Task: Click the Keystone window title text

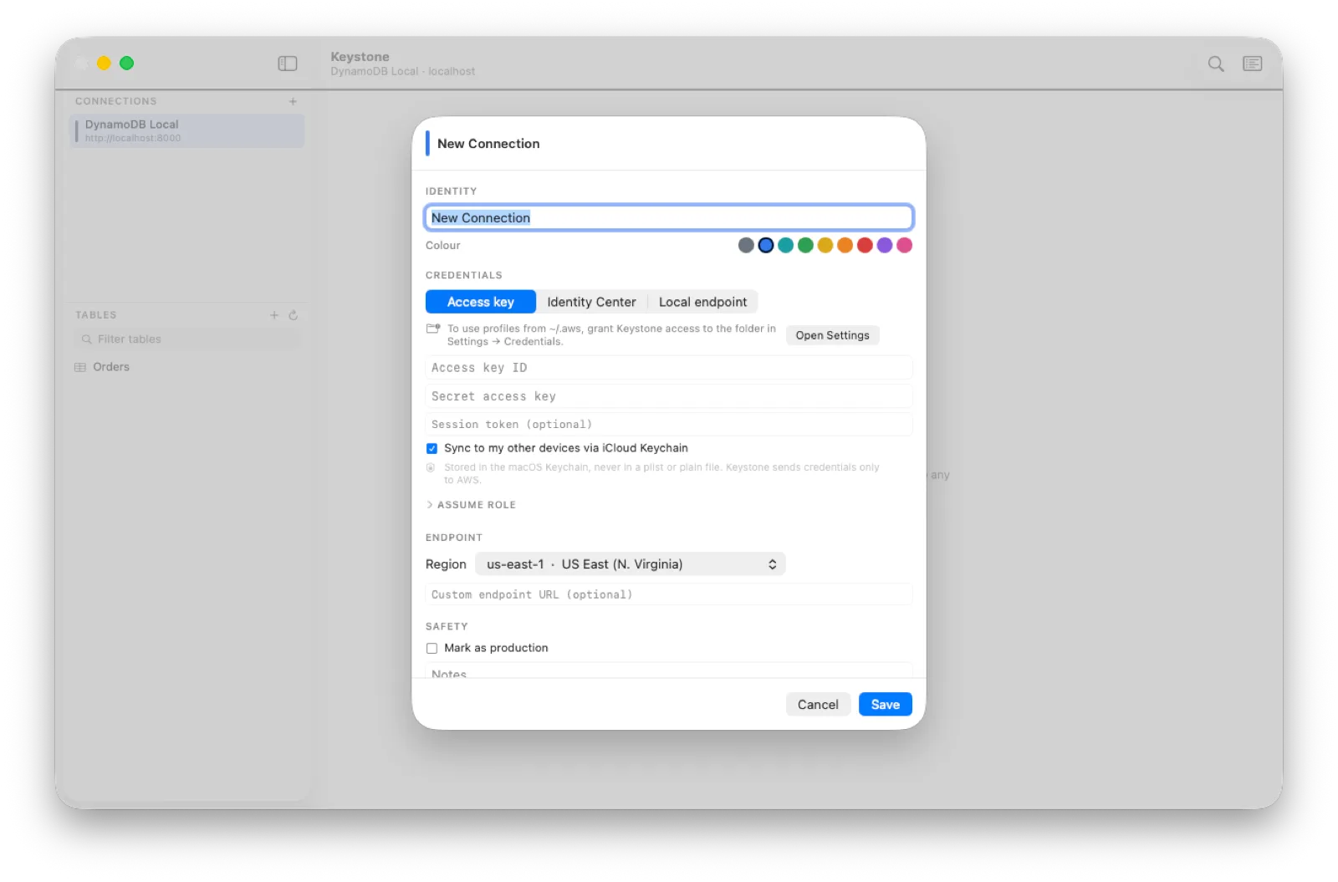Action: click(360, 57)
